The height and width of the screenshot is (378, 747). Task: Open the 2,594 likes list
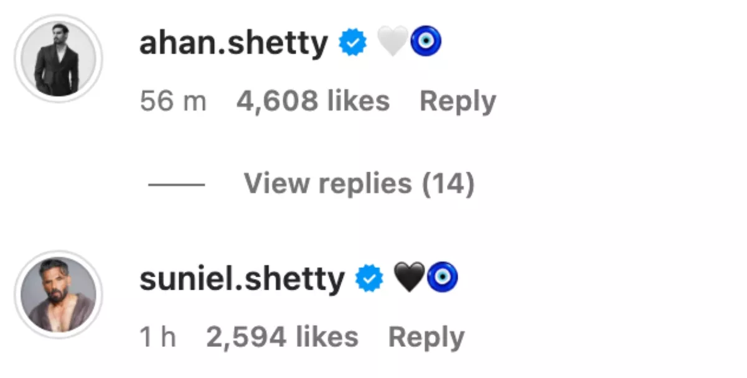(x=281, y=337)
